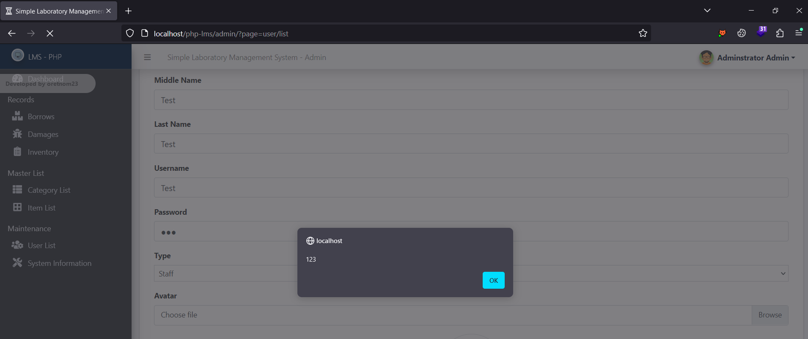Screen dimensions: 808x339
Task: Click the address bar URL
Action: (221, 34)
